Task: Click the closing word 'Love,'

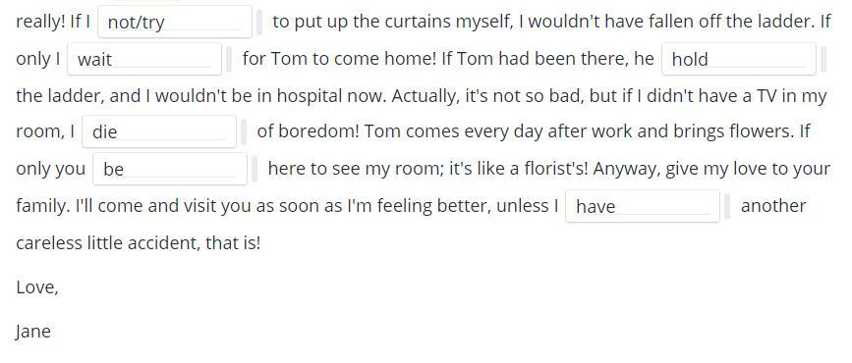Action: 37,287
